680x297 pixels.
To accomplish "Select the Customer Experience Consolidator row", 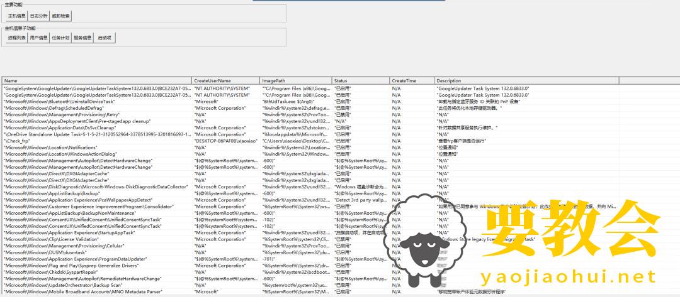I will (310, 206).
